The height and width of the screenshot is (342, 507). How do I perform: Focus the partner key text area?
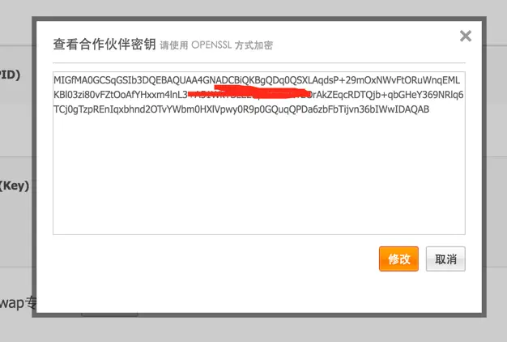point(259,153)
